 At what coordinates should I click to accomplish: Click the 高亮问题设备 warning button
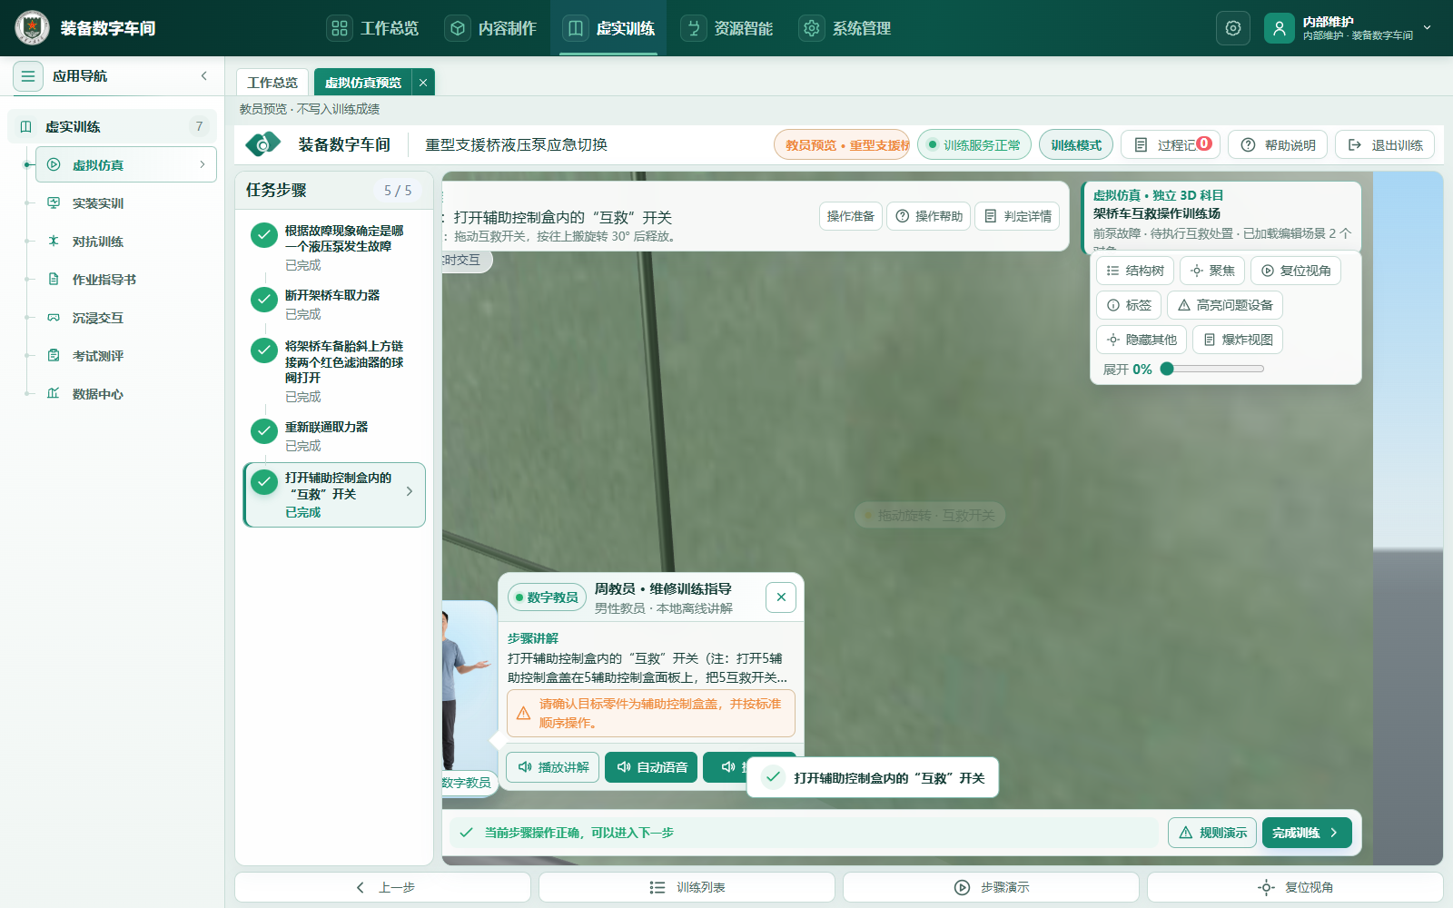[1225, 305]
